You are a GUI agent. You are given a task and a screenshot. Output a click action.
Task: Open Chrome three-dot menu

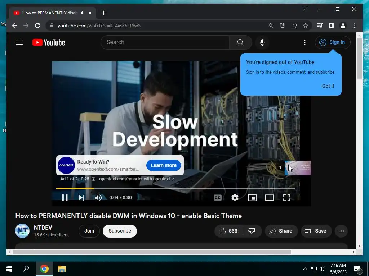355,26
